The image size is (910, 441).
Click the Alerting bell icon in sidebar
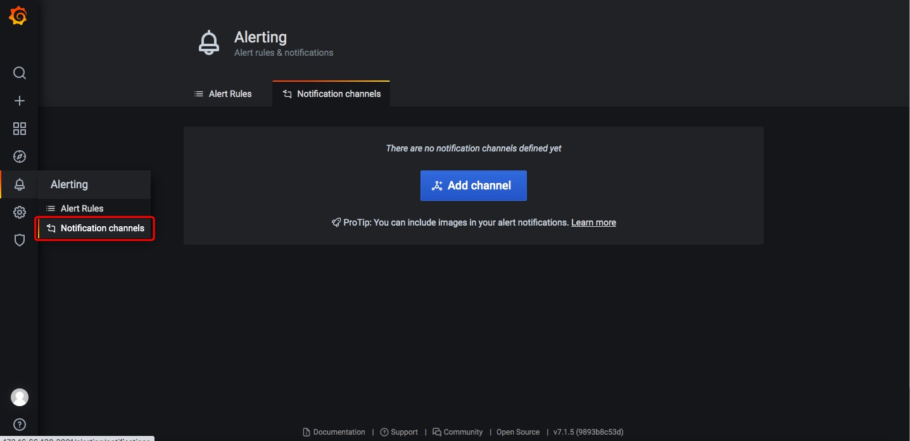20,184
